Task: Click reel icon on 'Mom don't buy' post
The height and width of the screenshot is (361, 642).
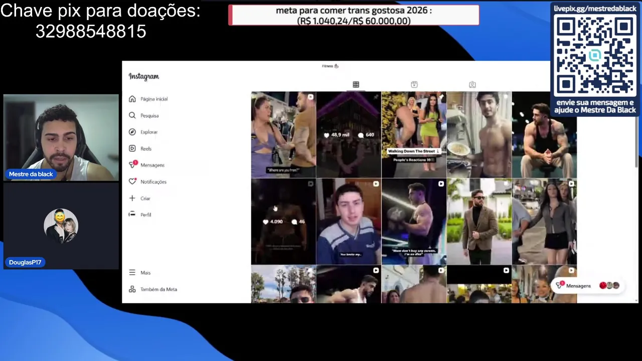Action: click(441, 184)
